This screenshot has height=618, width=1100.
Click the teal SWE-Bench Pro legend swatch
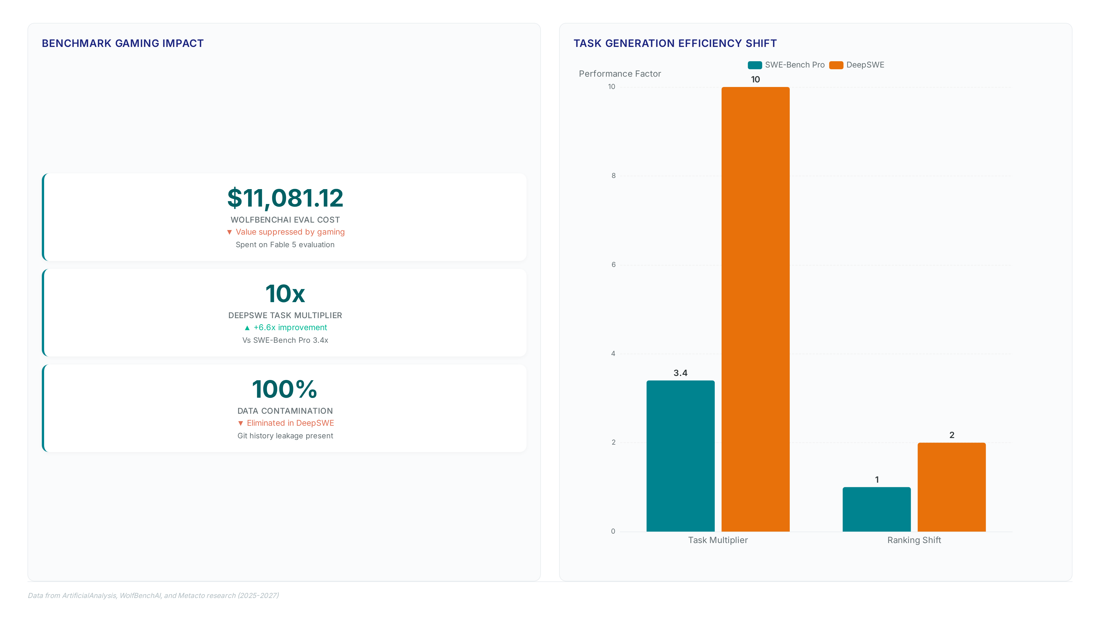755,65
